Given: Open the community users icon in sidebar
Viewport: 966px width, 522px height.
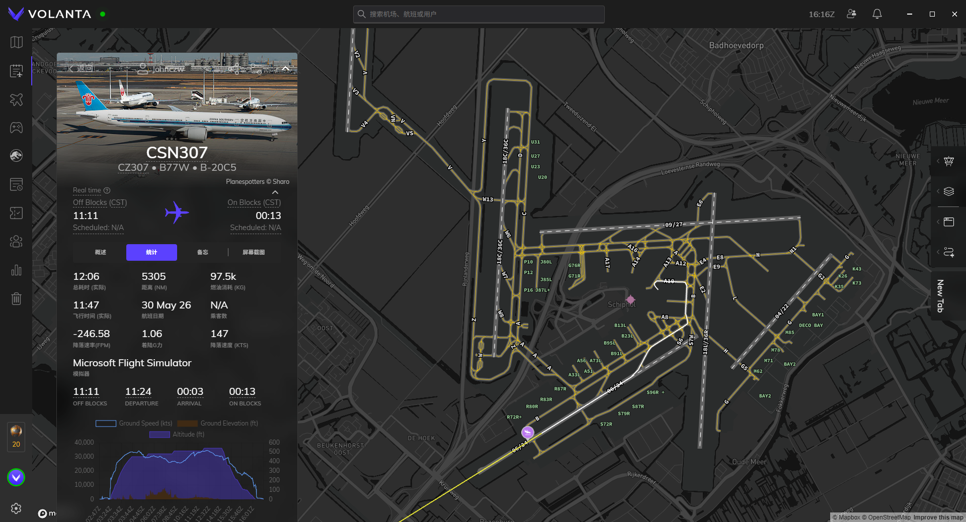Looking at the screenshot, I should point(16,242).
